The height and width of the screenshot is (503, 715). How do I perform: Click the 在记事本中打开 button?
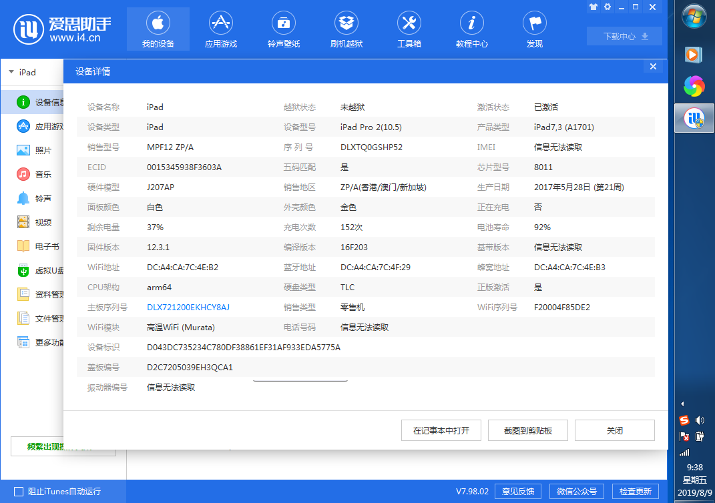click(441, 430)
